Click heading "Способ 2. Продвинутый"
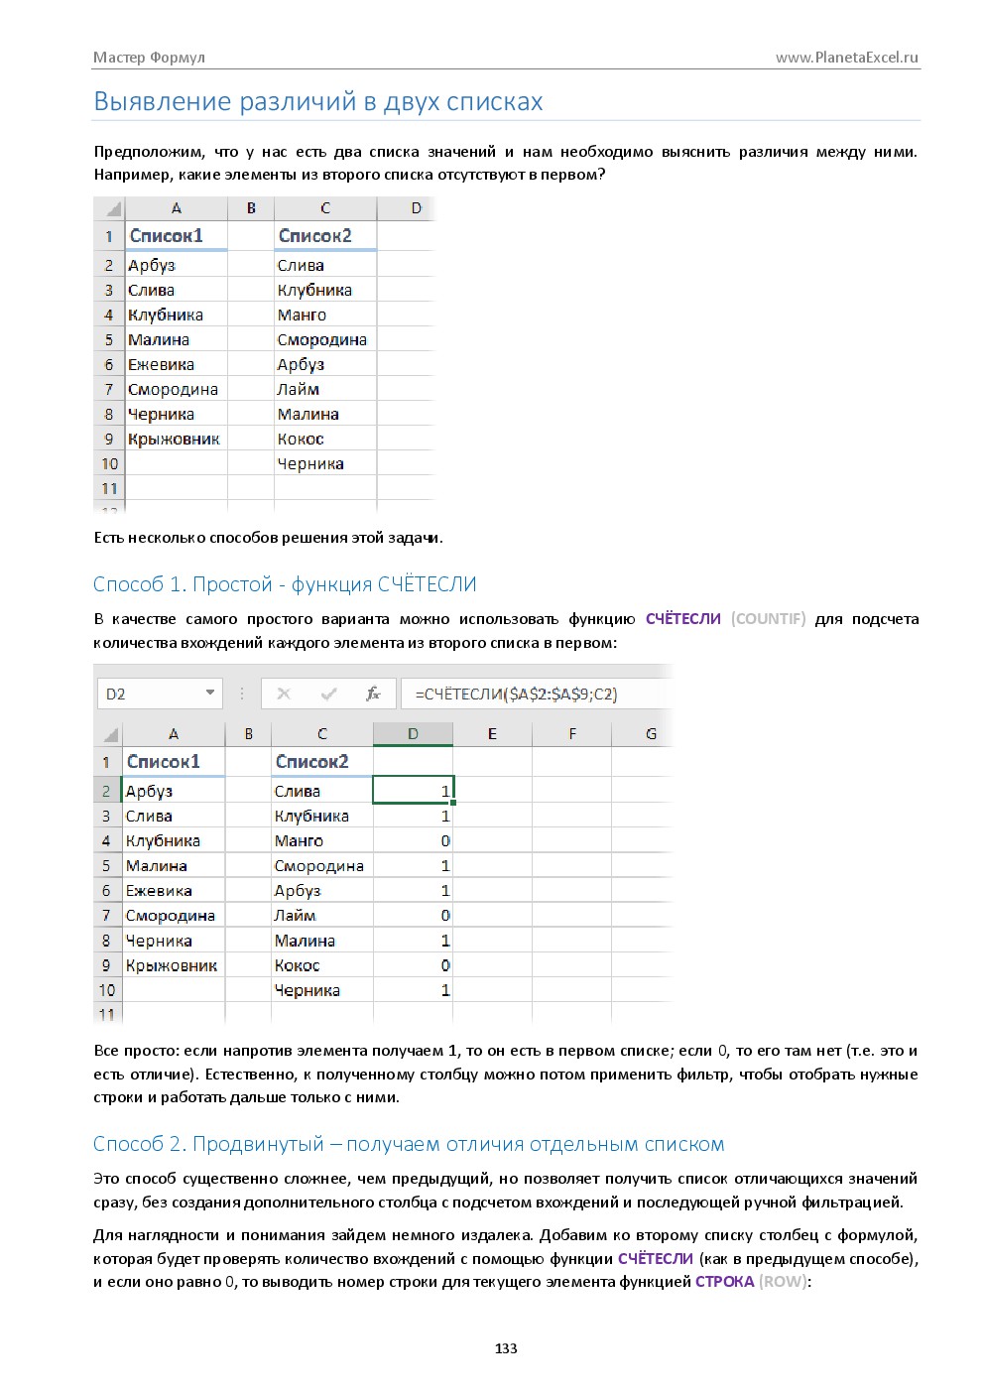 click(x=208, y=1144)
